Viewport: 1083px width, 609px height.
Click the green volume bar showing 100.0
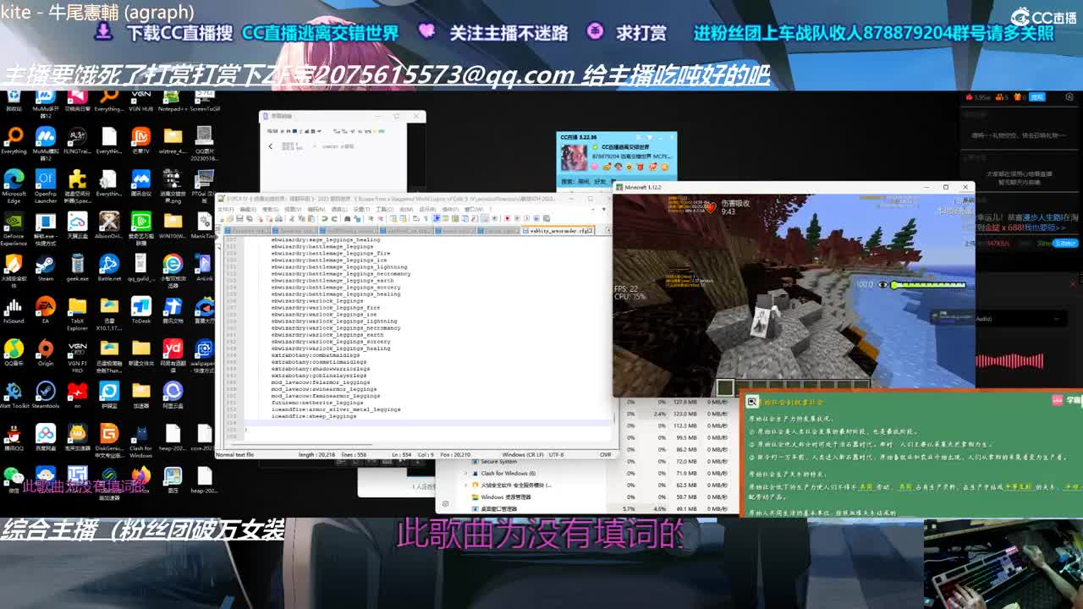pyautogui.click(x=927, y=285)
